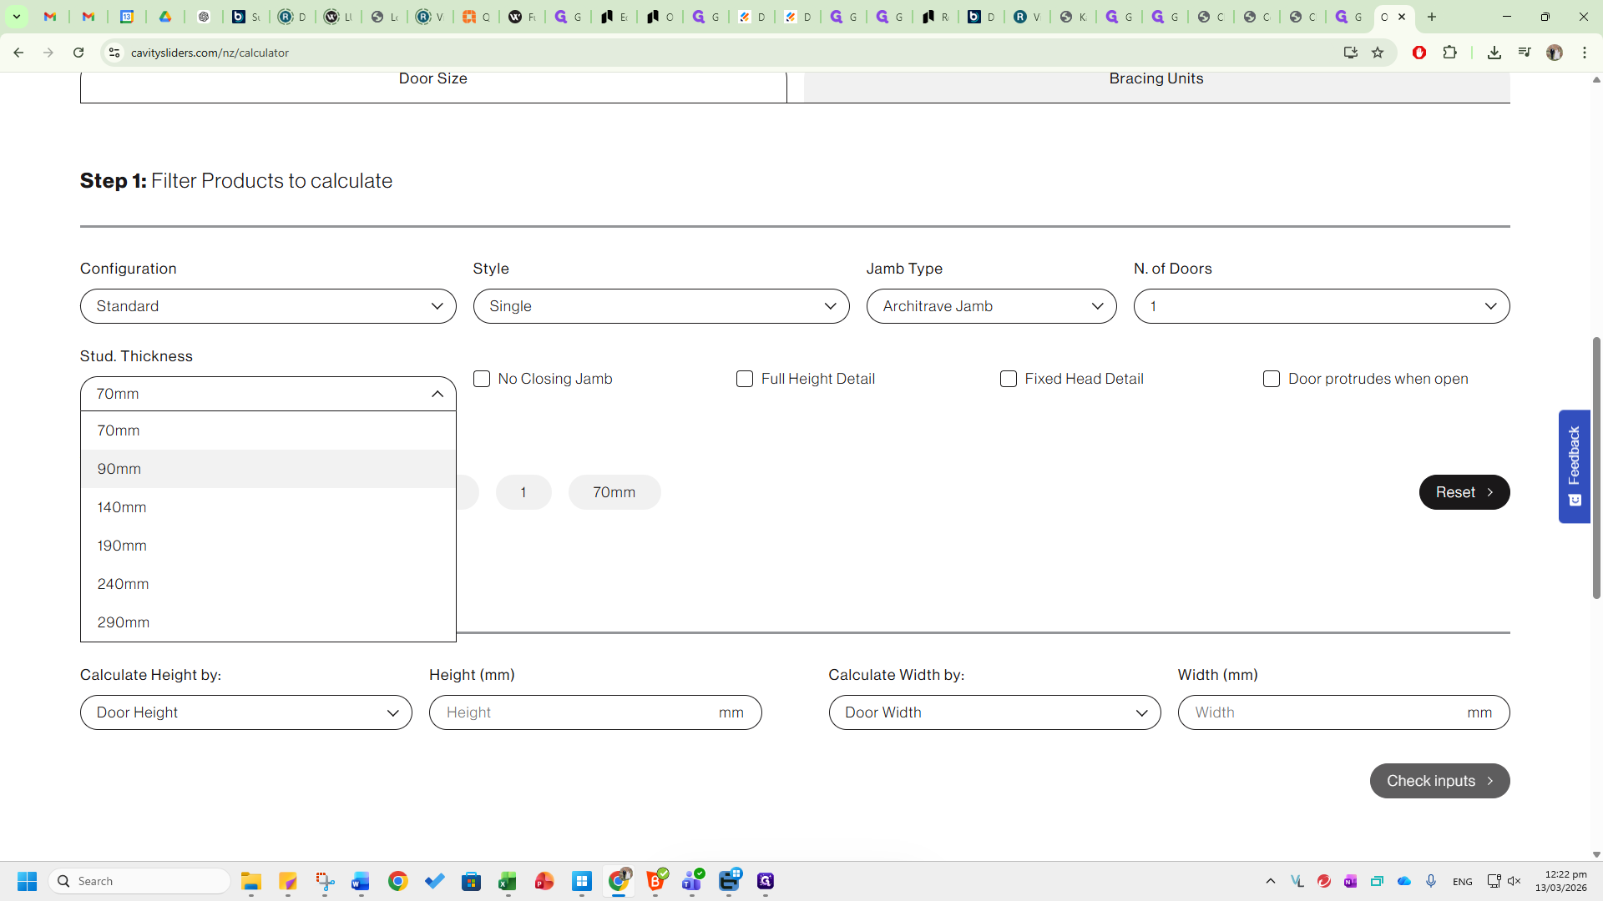
Task: Click the Check inputs button
Action: click(x=1439, y=781)
